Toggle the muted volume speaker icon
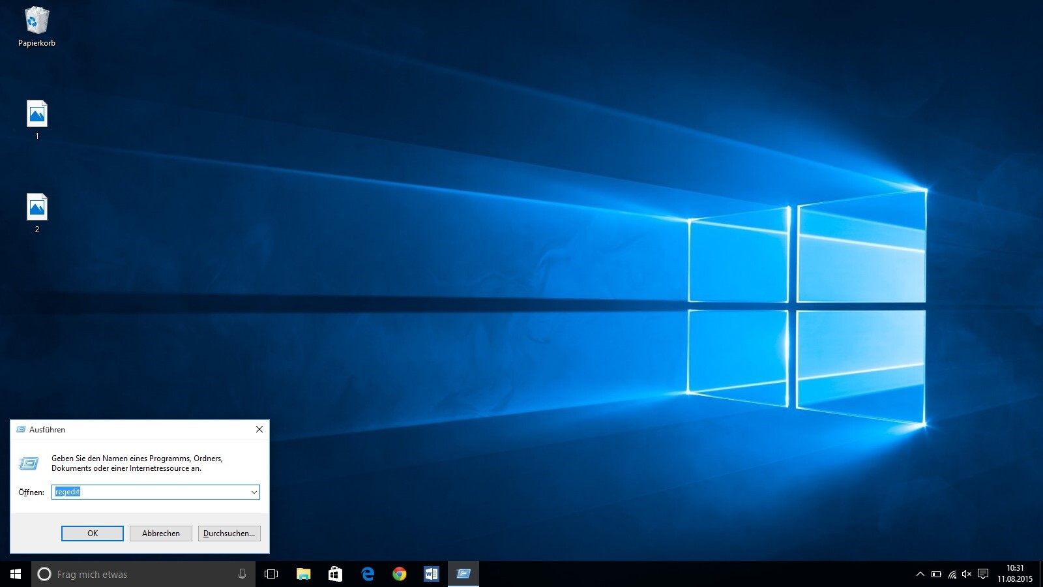The width and height of the screenshot is (1043, 587). coord(967,574)
